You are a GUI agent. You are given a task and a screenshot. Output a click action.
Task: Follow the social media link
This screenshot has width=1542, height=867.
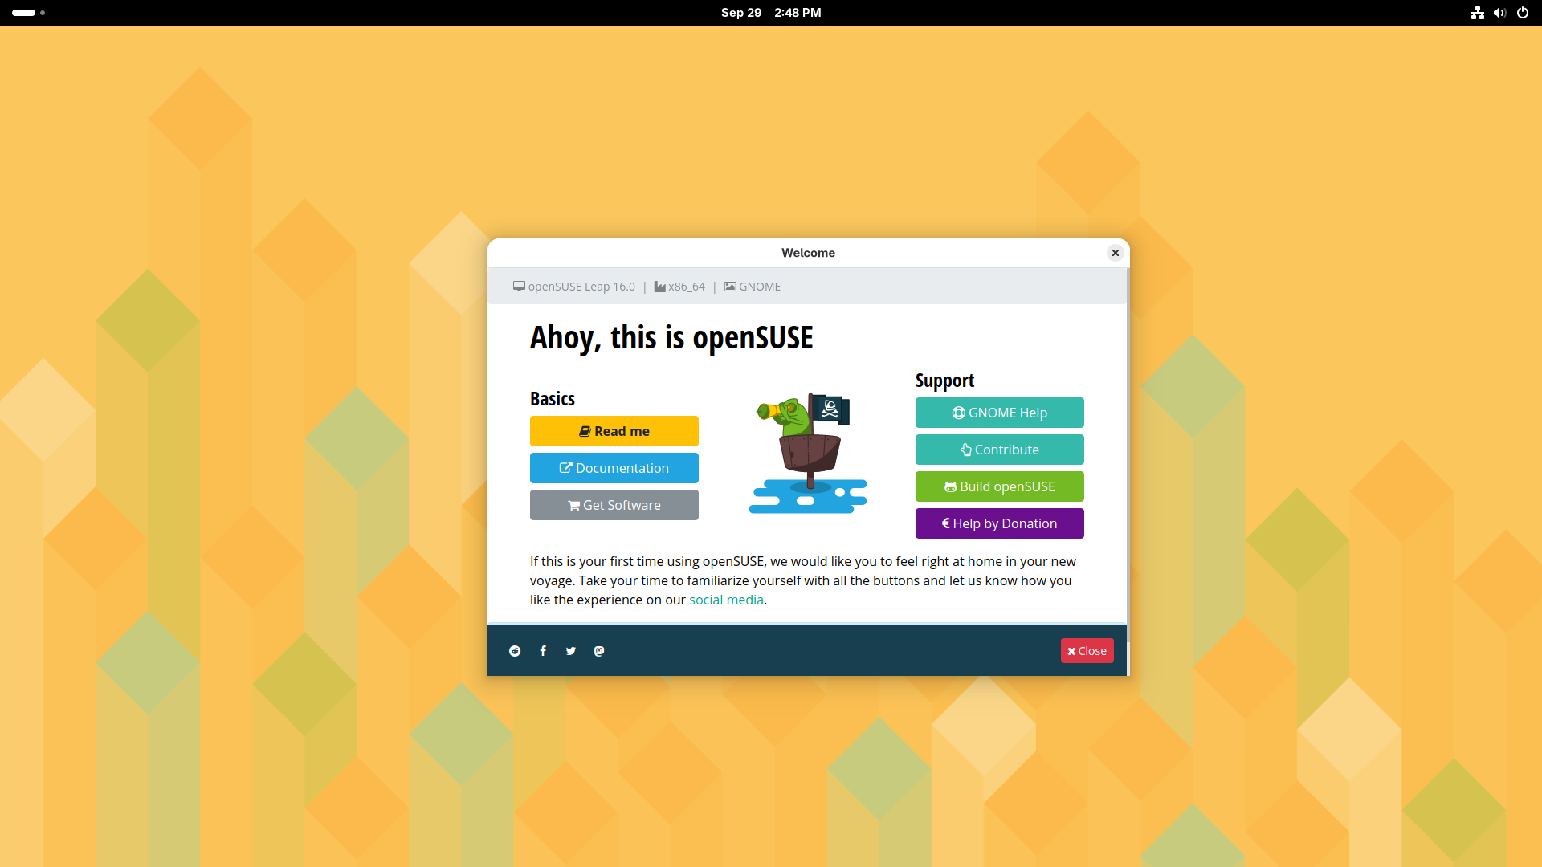pyautogui.click(x=726, y=600)
